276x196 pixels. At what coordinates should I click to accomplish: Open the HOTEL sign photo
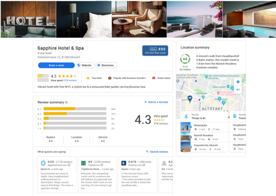point(28,19)
